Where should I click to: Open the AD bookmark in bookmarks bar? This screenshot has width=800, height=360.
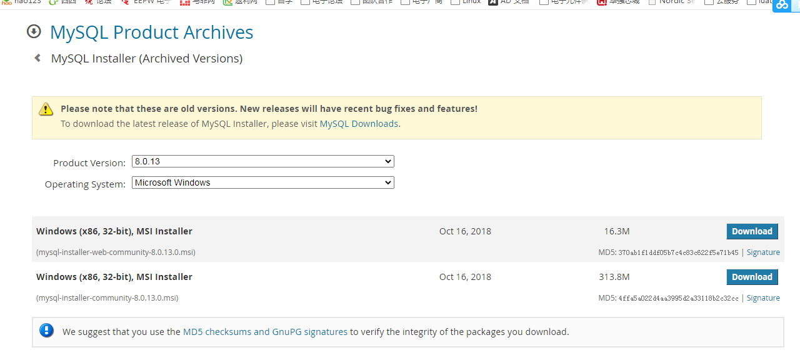[x=508, y=2]
